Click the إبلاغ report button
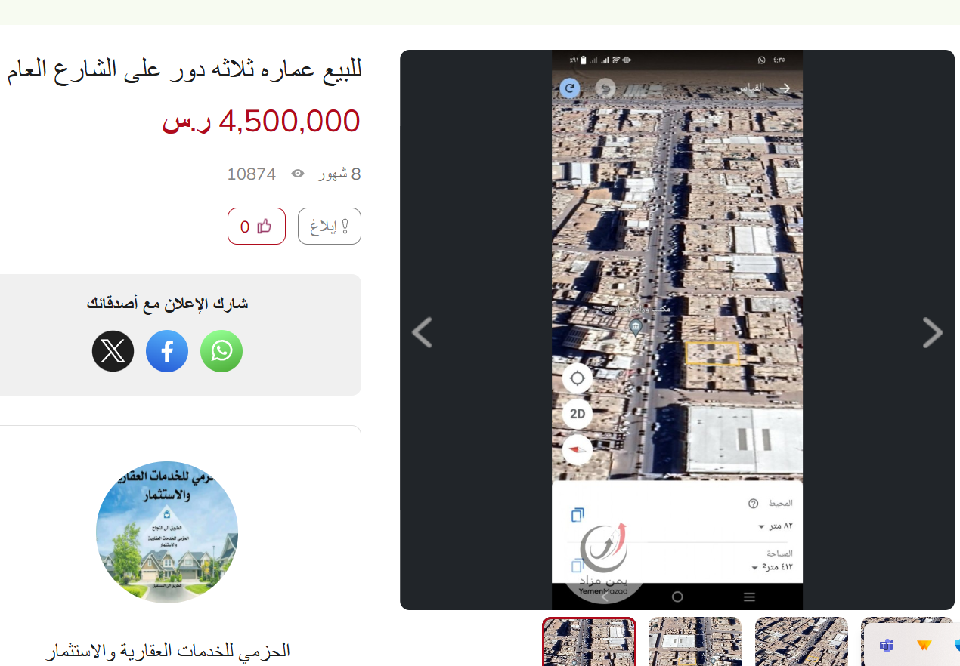The width and height of the screenshot is (960, 666). [330, 227]
